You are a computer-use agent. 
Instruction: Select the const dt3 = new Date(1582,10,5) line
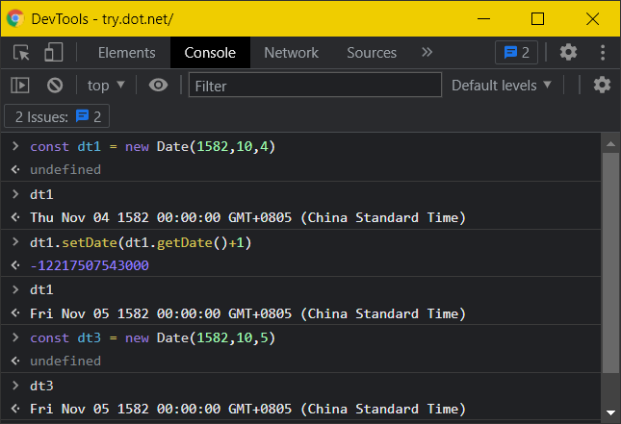pos(152,337)
